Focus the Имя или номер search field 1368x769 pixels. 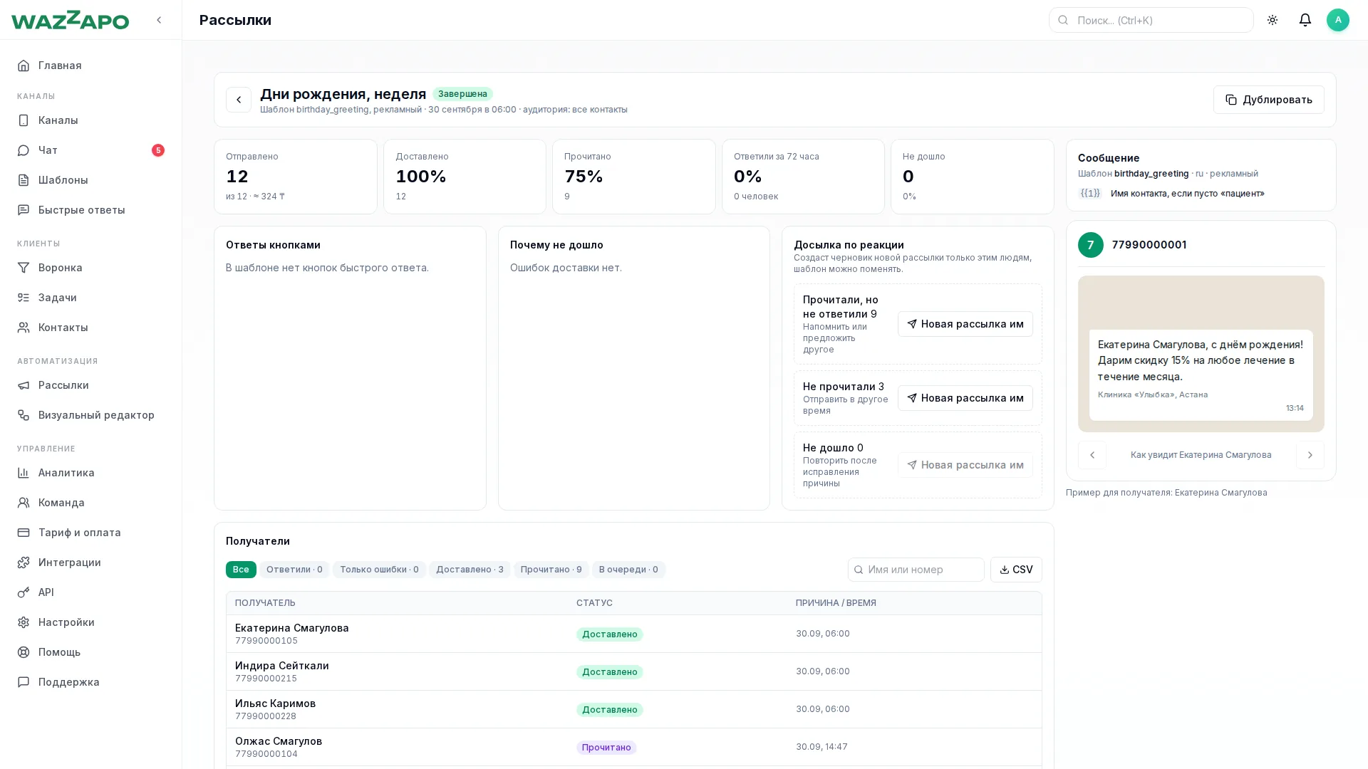click(x=916, y=570)
